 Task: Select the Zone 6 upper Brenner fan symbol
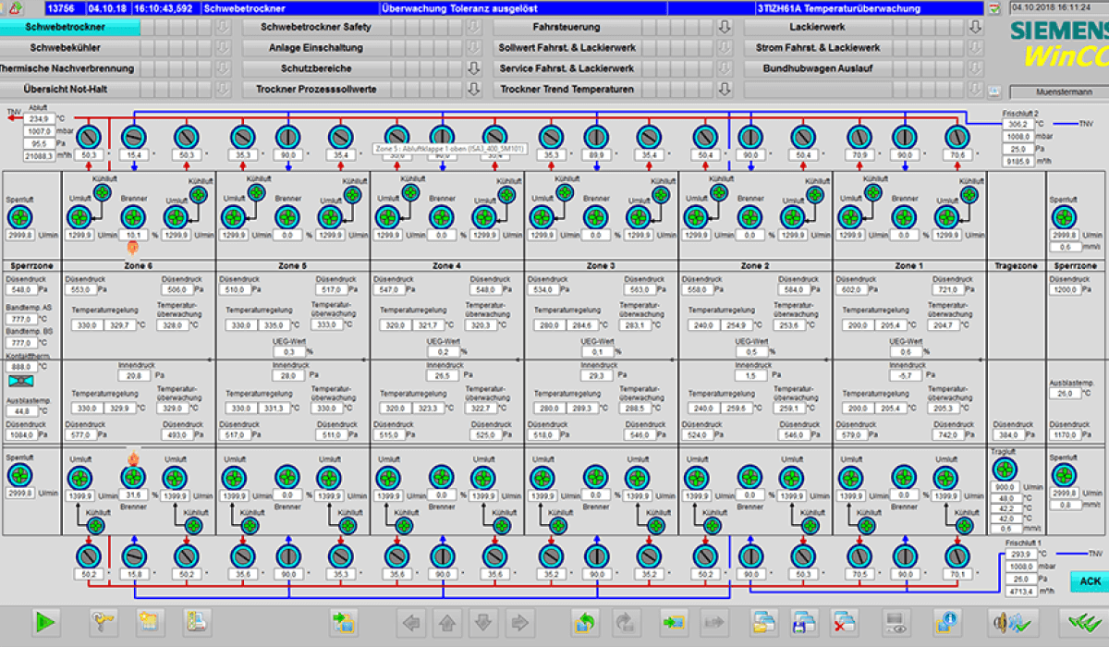click(133, 216)
